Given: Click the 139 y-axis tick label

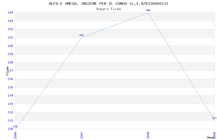Looking at the screenshot, I should (x=10, y=54).
